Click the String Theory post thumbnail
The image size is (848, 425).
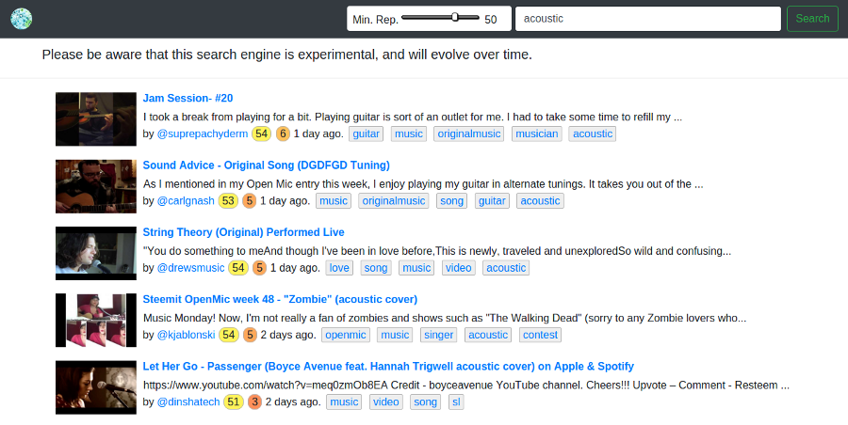click(96, 253)
